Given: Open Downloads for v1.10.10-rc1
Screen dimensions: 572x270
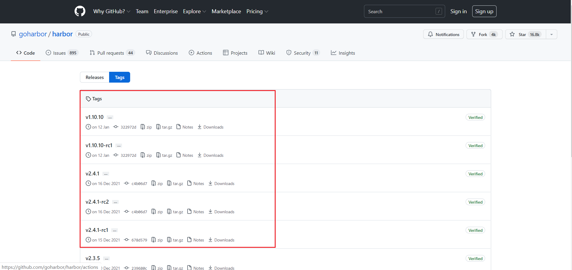Looking at the screenshot, I should (210, 155).
